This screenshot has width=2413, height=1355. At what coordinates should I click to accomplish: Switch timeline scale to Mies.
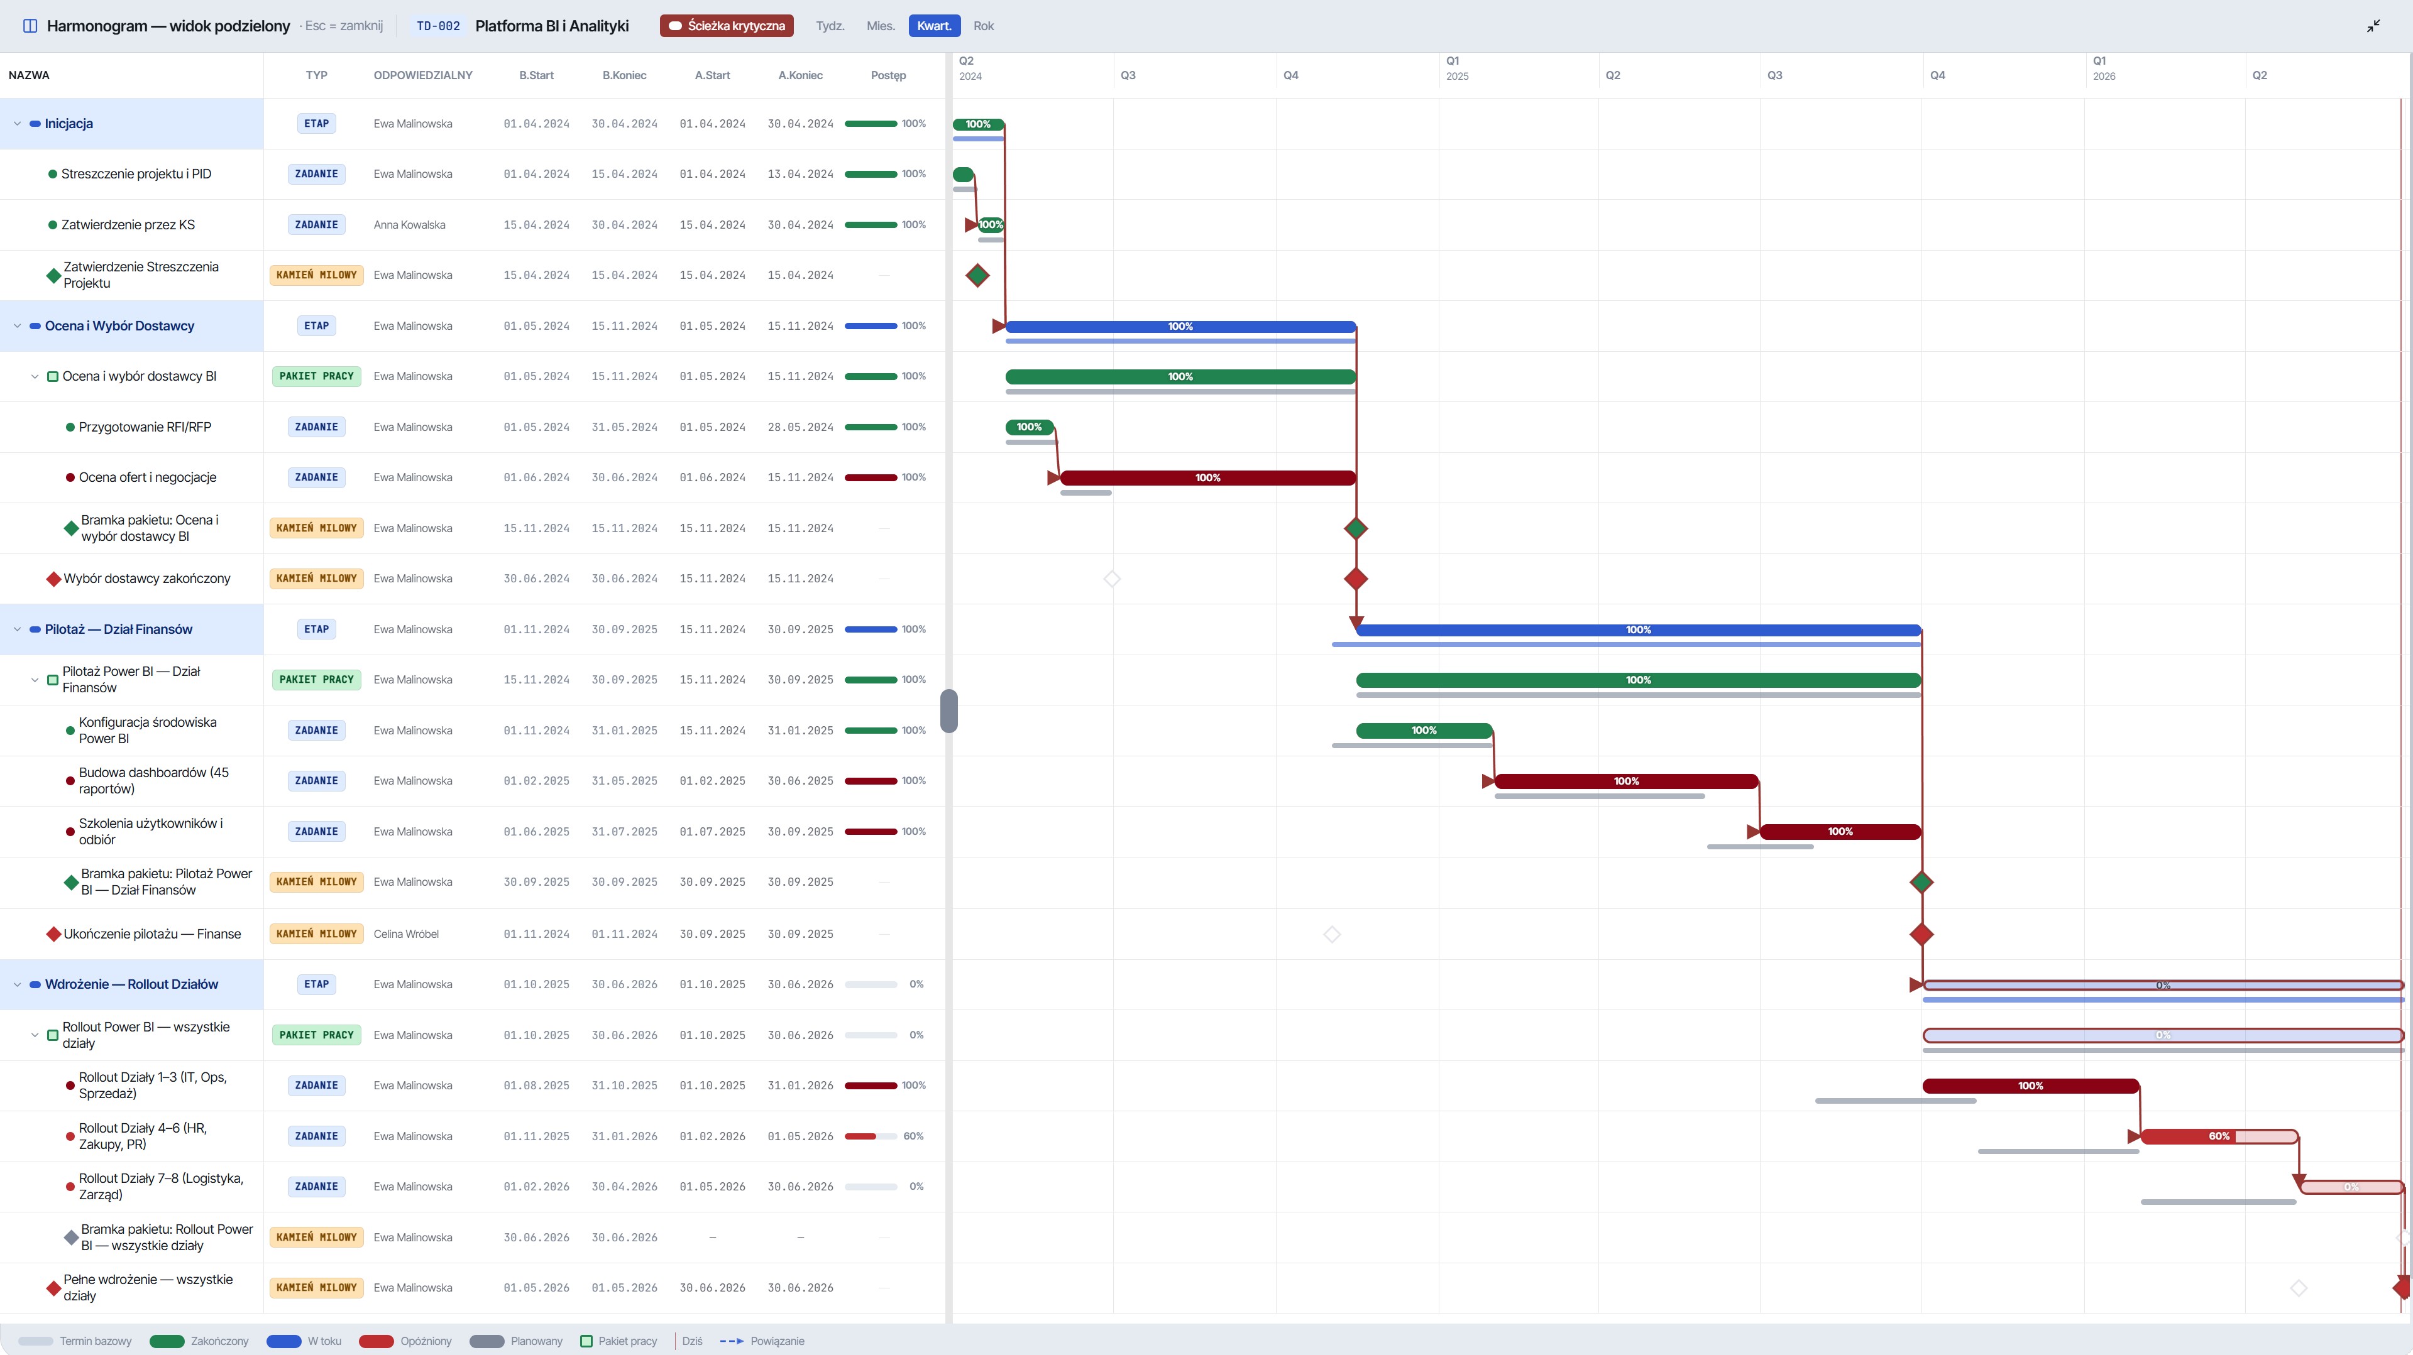(x=881, y=26)
